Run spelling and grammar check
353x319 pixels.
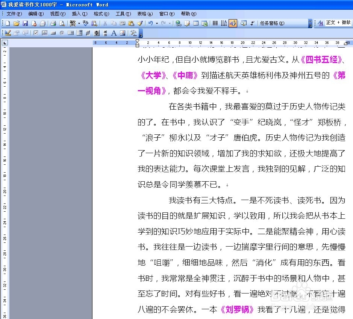(86, 23)
